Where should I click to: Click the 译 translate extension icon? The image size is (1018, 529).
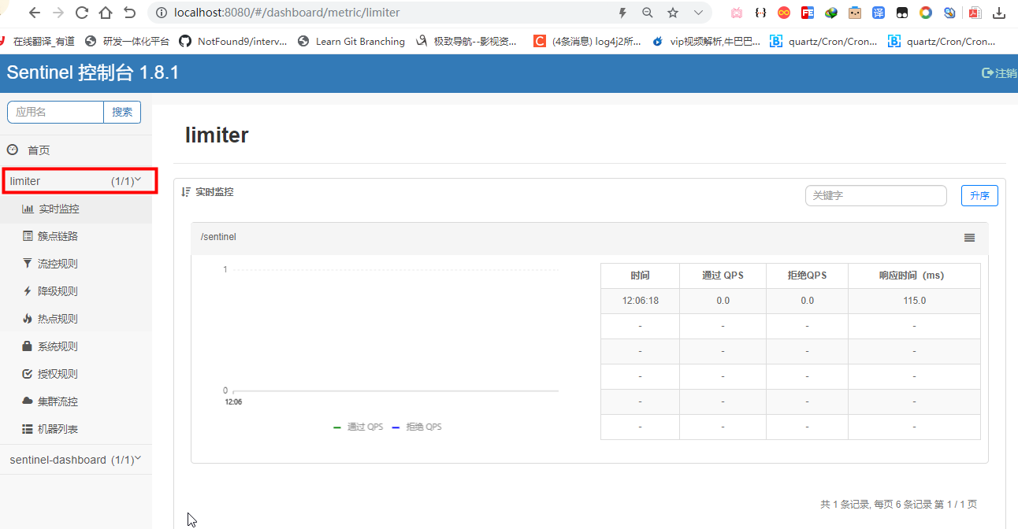879,13
